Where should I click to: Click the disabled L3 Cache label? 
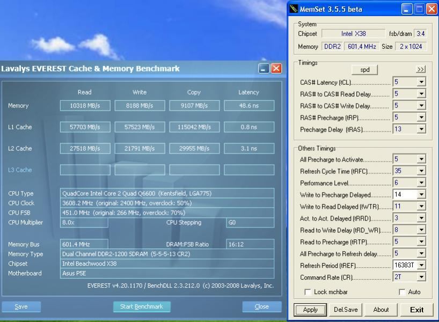[20, 170]
